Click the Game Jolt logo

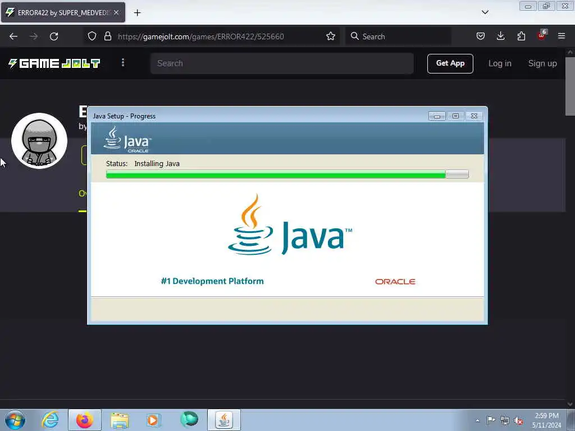click(x=54, y=63)
